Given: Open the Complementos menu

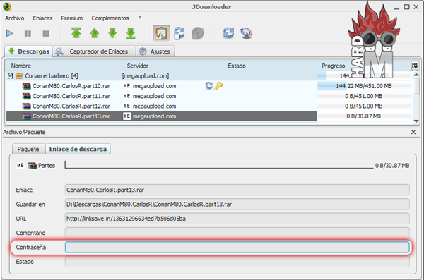Looking at the screenshot, I should [x=110, y=18].
